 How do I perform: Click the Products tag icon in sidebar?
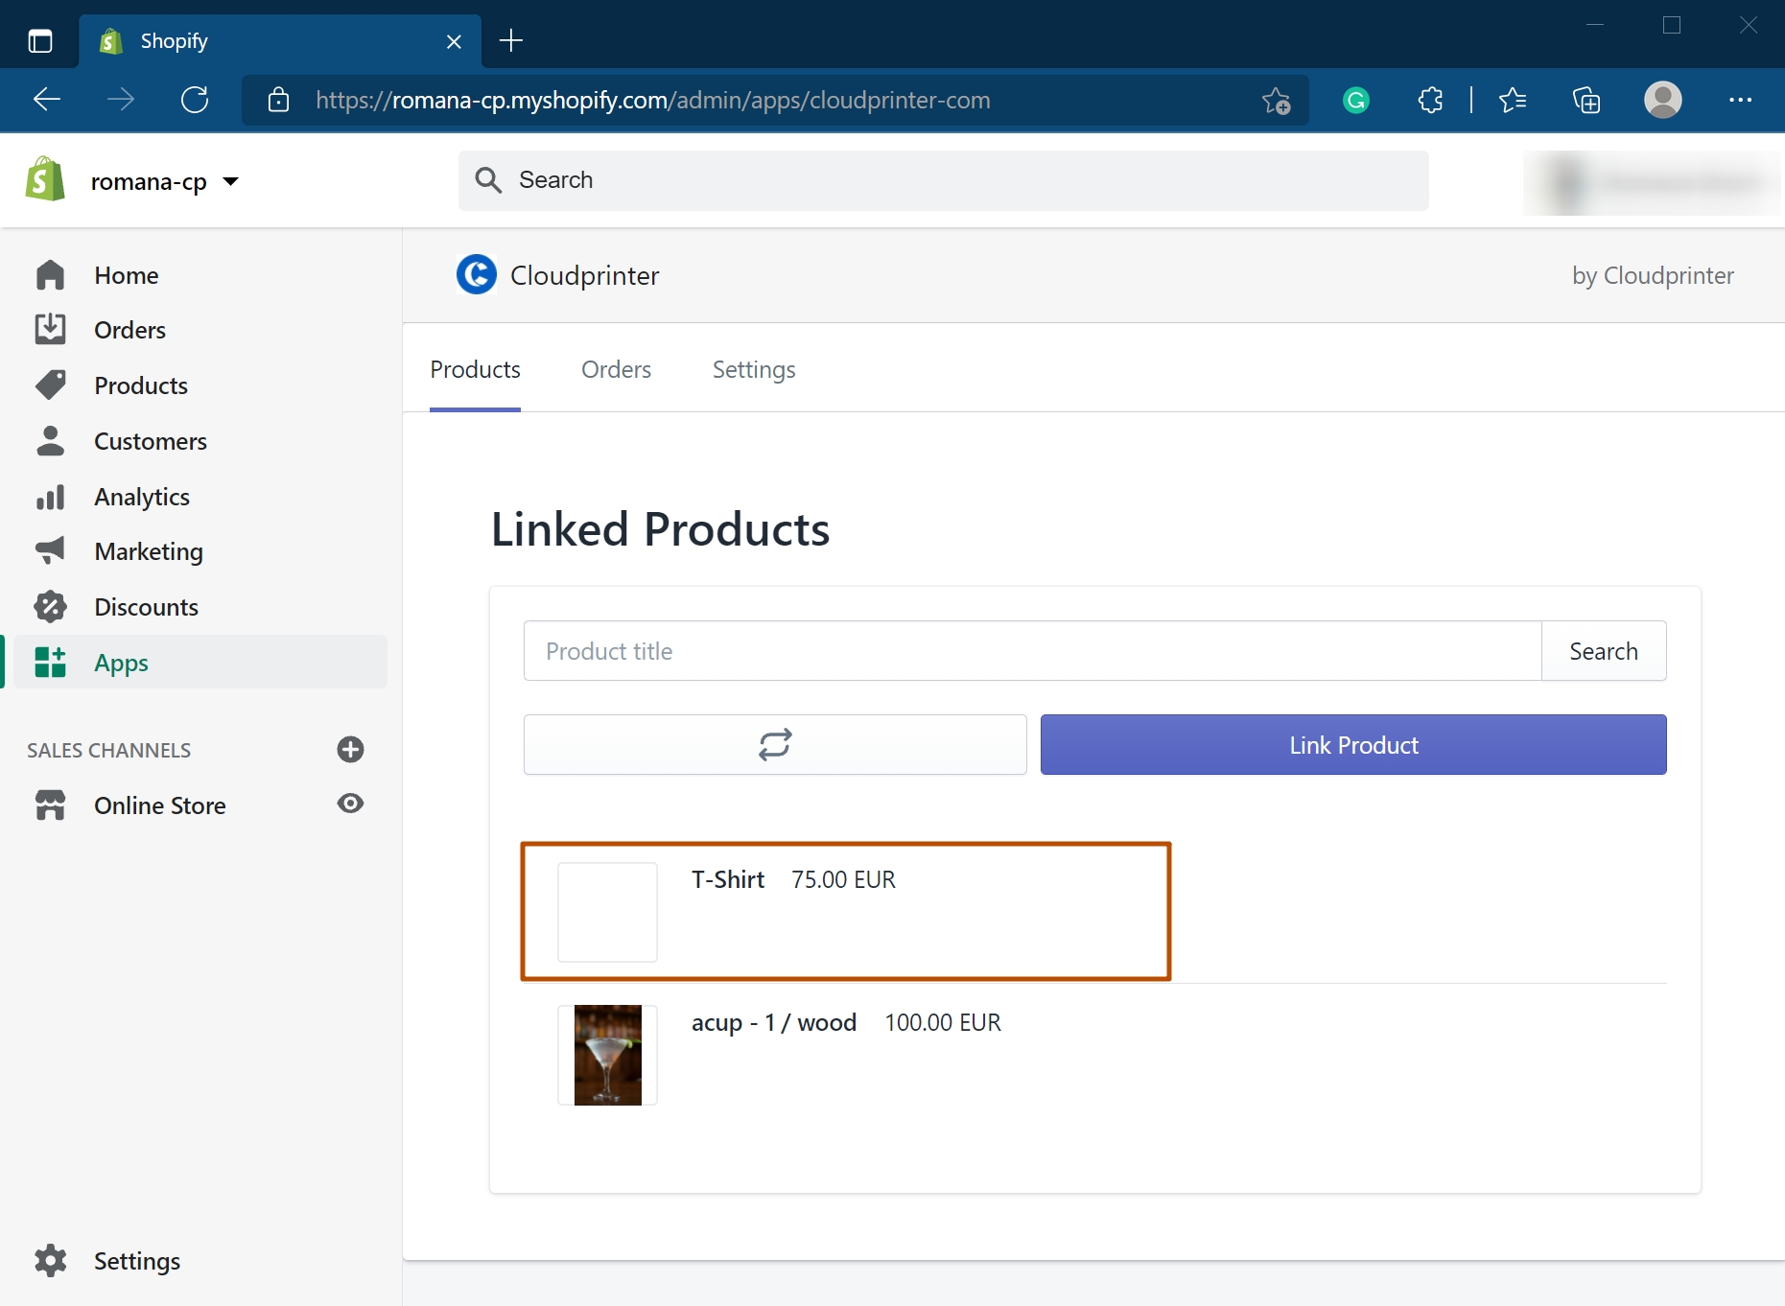coord(50,385)
